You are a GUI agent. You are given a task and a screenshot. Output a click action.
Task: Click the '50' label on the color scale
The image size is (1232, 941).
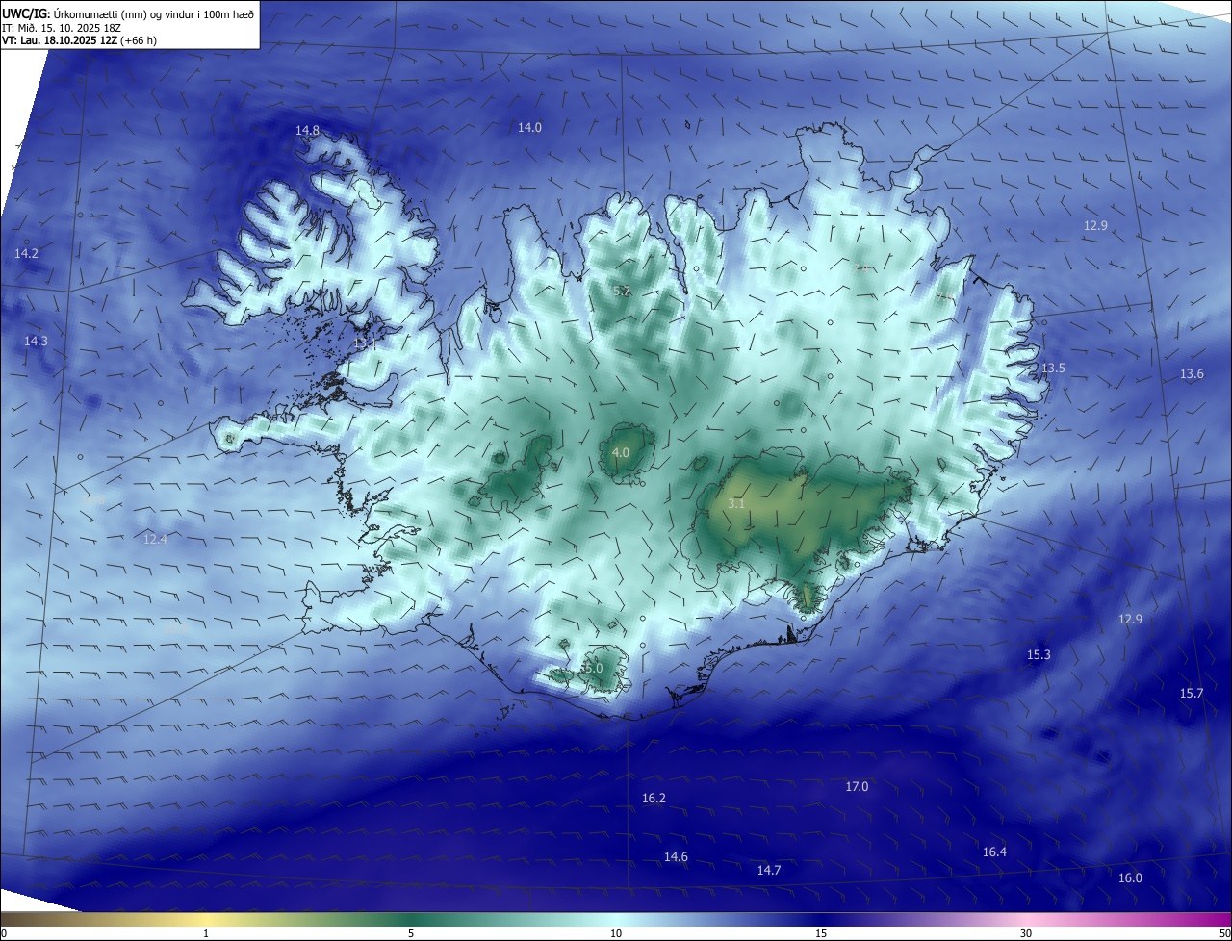(x=1224, y=933)
